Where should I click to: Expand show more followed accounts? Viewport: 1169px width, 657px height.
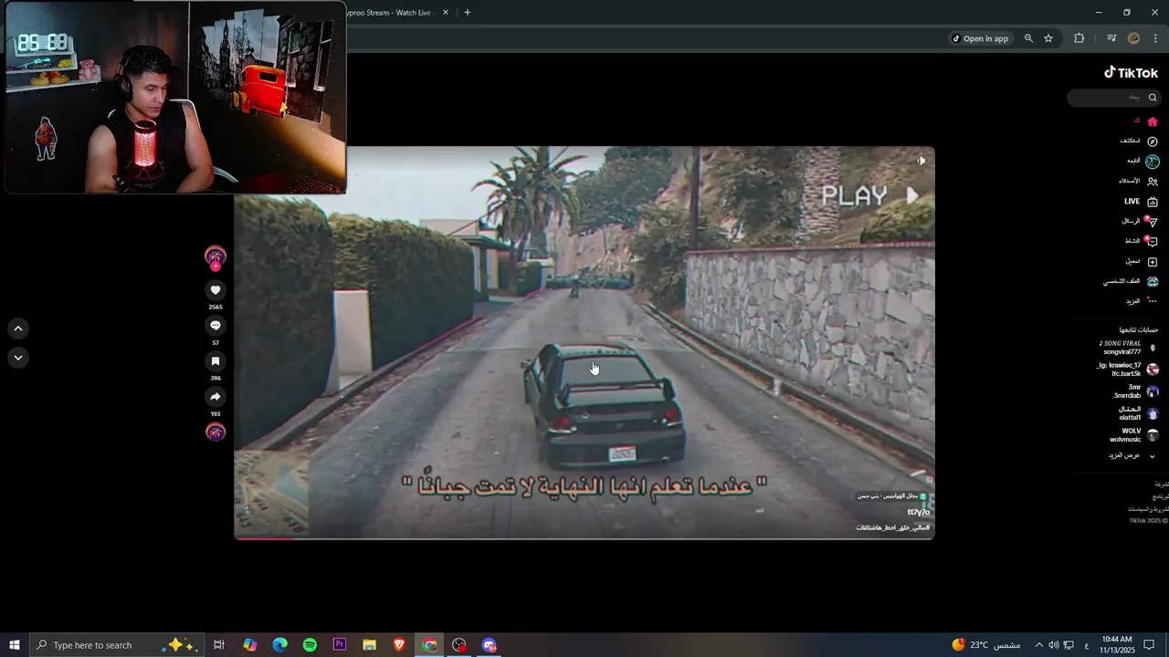[x=1132, y=455]
